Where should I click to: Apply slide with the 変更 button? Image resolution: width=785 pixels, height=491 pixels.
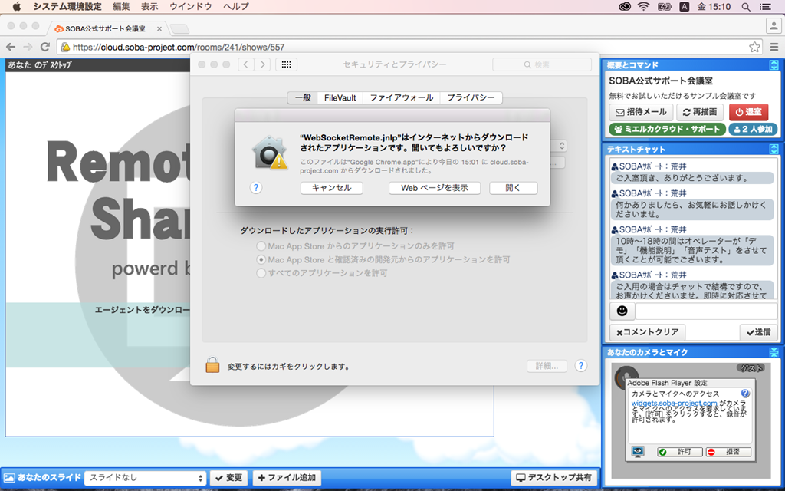[x=228, y=478]
